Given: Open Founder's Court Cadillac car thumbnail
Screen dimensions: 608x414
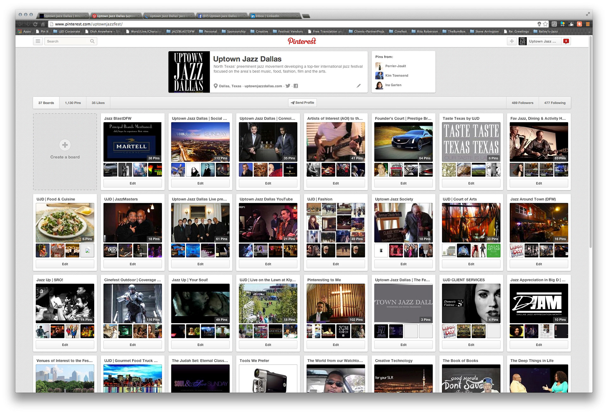Looking at the screenshot, I should (403, 142).
